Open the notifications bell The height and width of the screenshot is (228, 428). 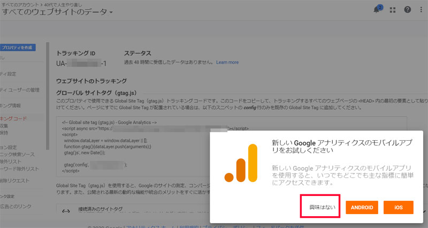tap(377, 10)
